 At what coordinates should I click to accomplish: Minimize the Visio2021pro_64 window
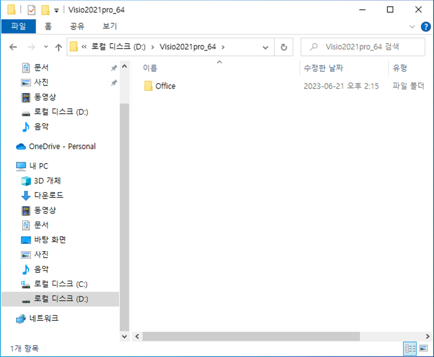[x=362, y=10]
